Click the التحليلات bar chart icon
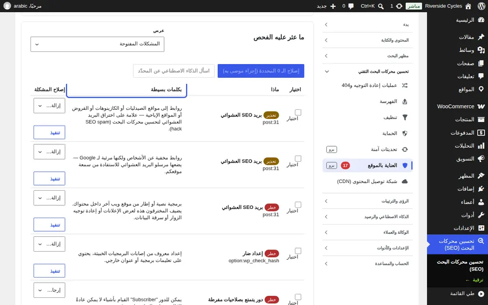Screen dimensions: 488x305 pyautogui.click(x=481, y=146)
